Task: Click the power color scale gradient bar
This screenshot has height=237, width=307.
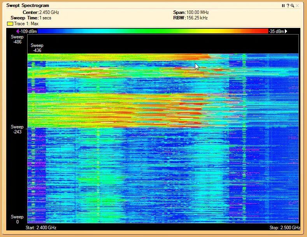Action: coord(153,31)
